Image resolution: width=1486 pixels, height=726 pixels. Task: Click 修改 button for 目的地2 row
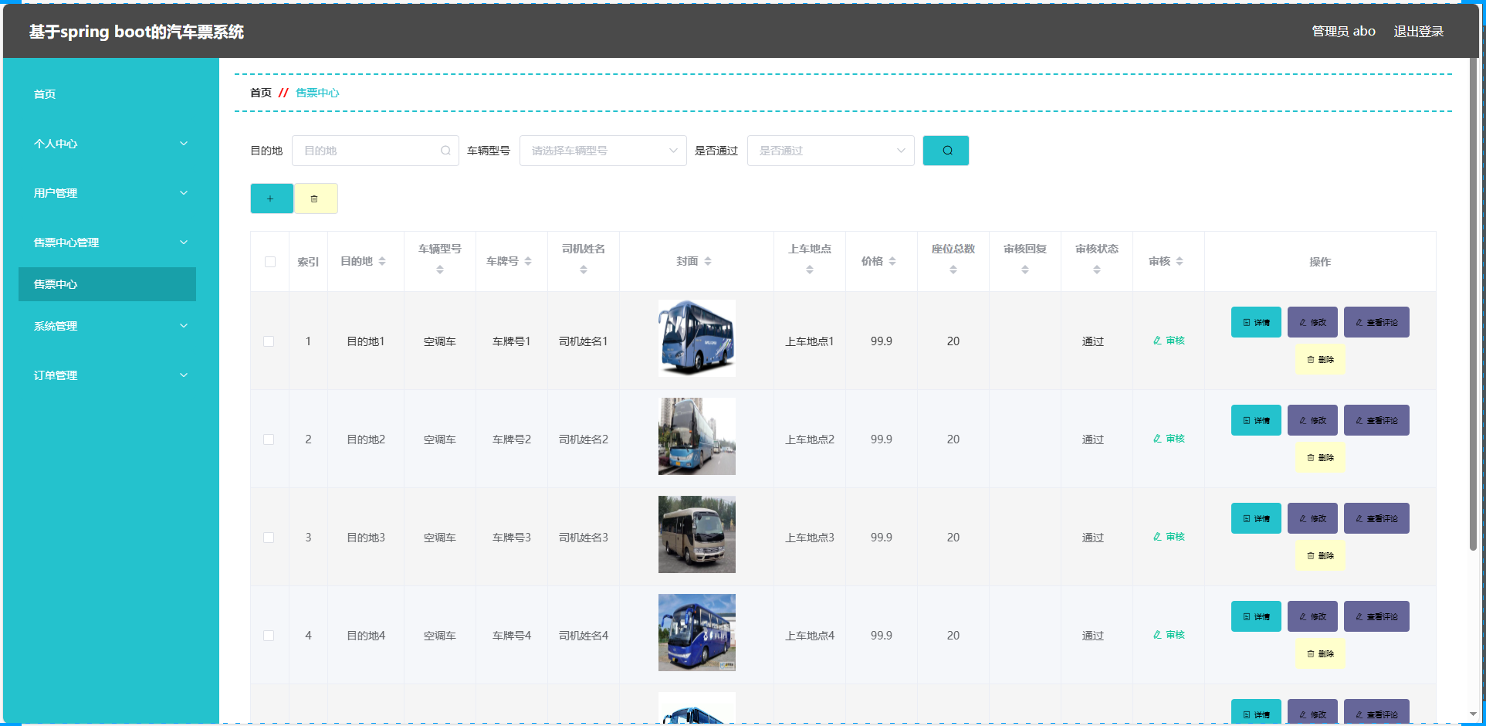(x=1312, y=420)
